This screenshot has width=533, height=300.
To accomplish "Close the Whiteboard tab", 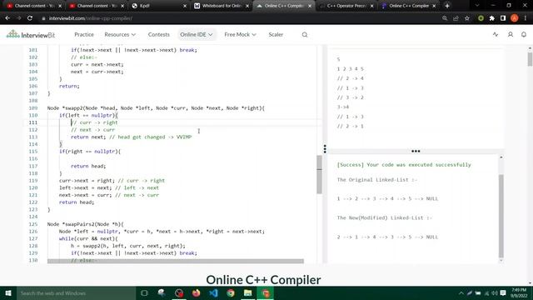I will [x=247, y=6].
